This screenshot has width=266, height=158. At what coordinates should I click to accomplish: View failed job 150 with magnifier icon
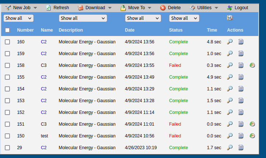pos(230,136)
